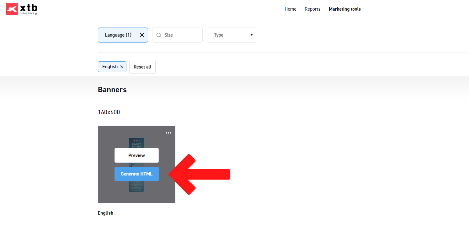Go to the Home page
Viewport: 469px width, 234px height.
290,9
